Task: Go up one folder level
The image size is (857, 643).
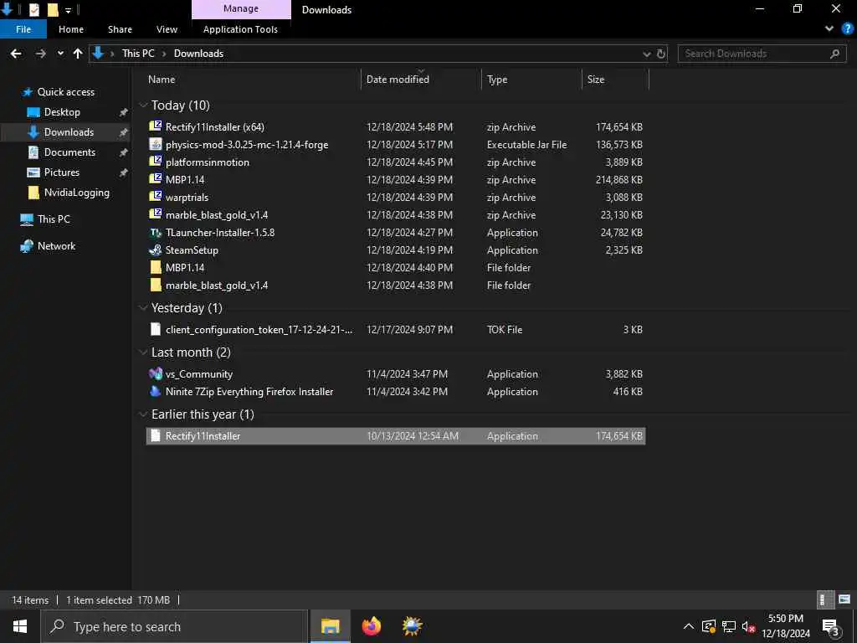Action: (x=78, y=54)
